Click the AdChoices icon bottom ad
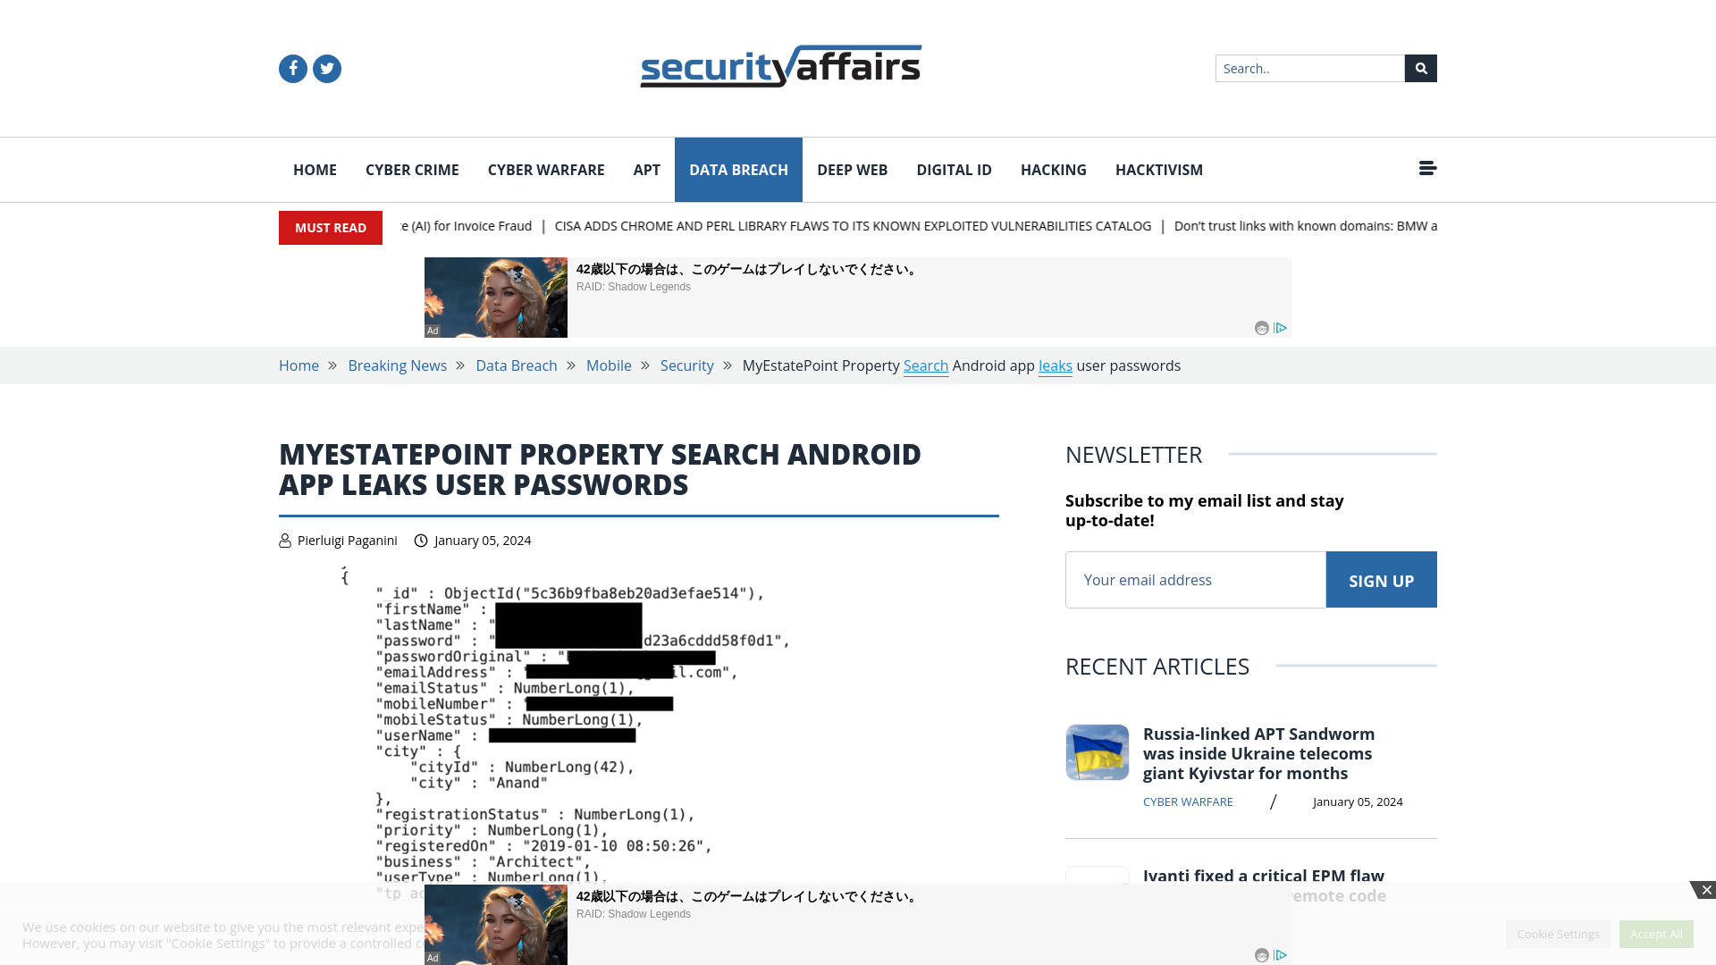This screenshot has width=1716, height=965. coord(1281,955)
